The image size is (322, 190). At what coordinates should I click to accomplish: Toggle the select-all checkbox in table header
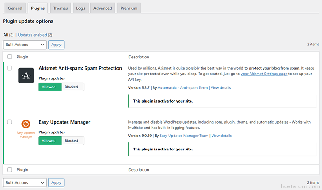10,57
